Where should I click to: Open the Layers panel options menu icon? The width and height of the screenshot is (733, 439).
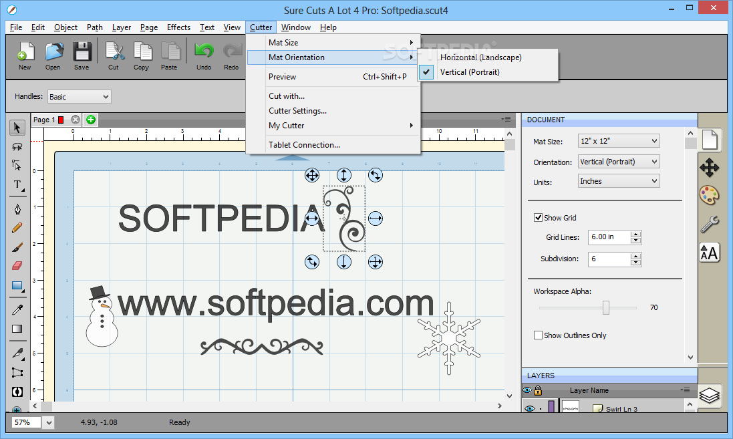click(686, 390)
